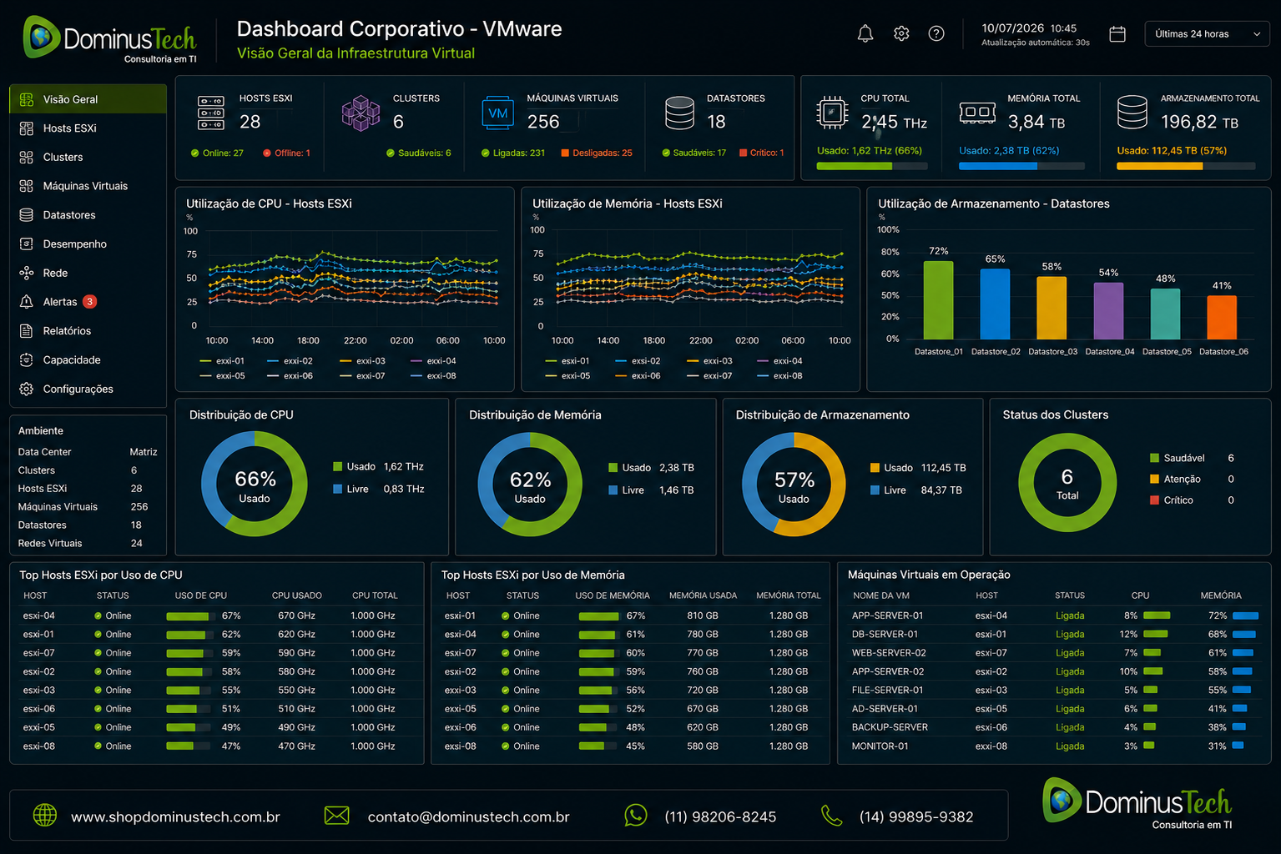Select BACKUP-SERVER virtual machine row
This screenshot has width=1281, height=854.
pyautogui.click(x=1053, y=728)
